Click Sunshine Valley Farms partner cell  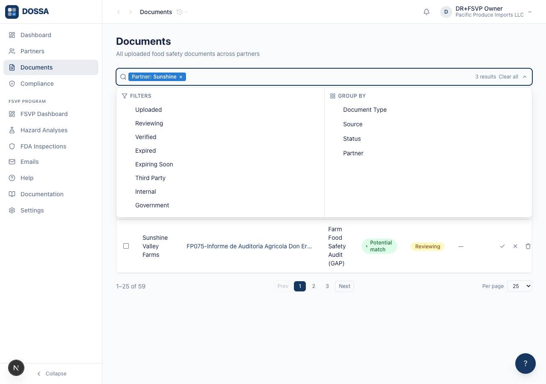coord(155,246)
